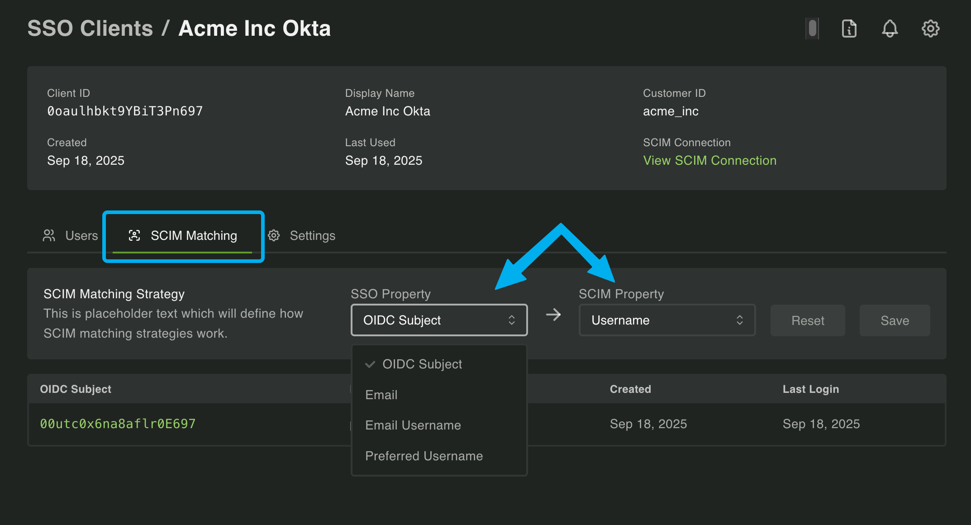Click the arrow icon between SSO and SCIM properties

(553, 315)
